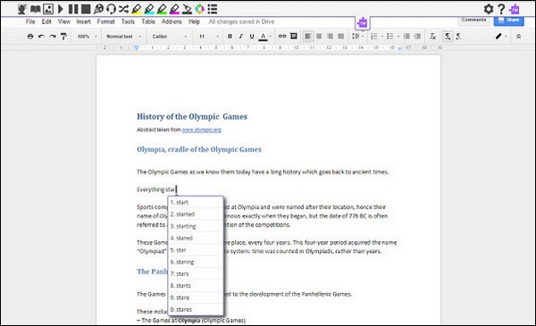Print the document using printer icon
Viewport: 536px width, 326px height.
click(30, 37)
